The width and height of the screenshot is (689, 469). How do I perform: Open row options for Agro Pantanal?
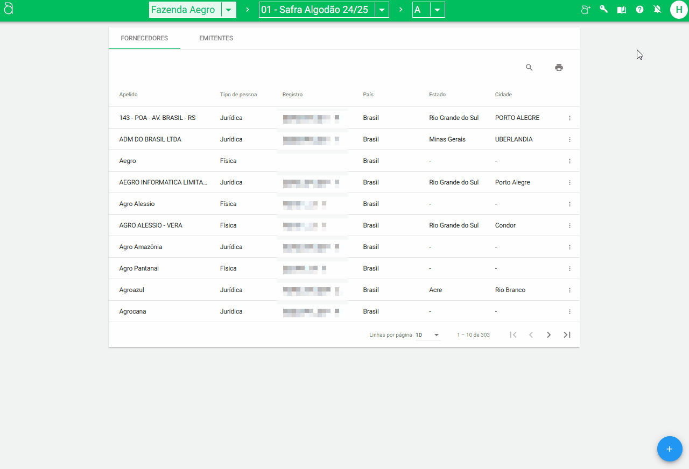[570, 268]
